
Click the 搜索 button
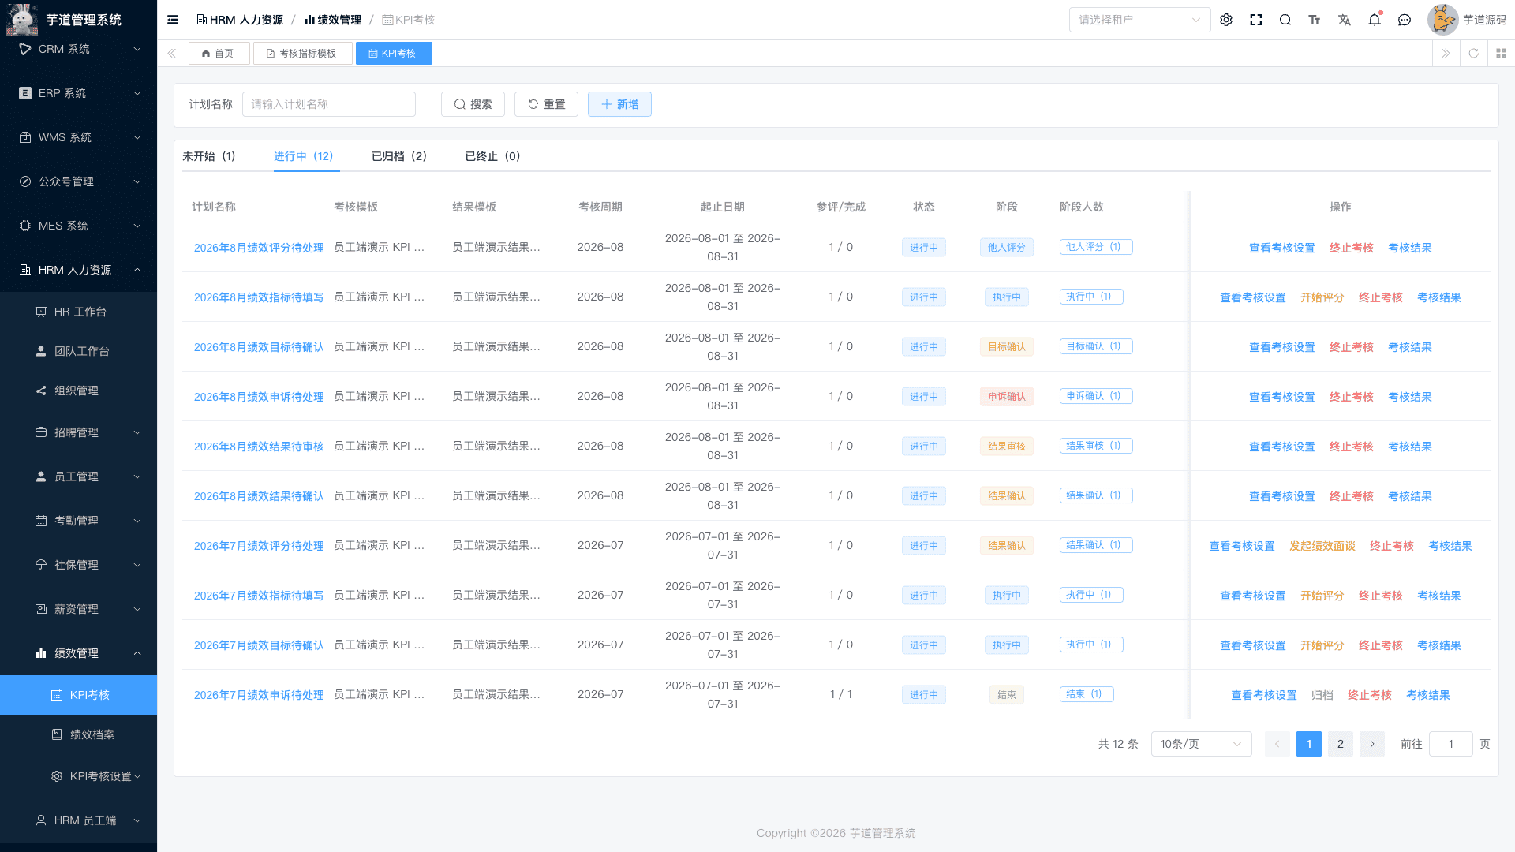[473, 104]
